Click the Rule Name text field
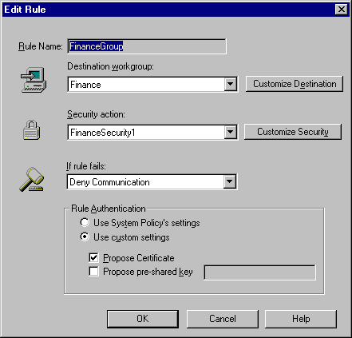This screenshot has width=352, height=338. 147,46
